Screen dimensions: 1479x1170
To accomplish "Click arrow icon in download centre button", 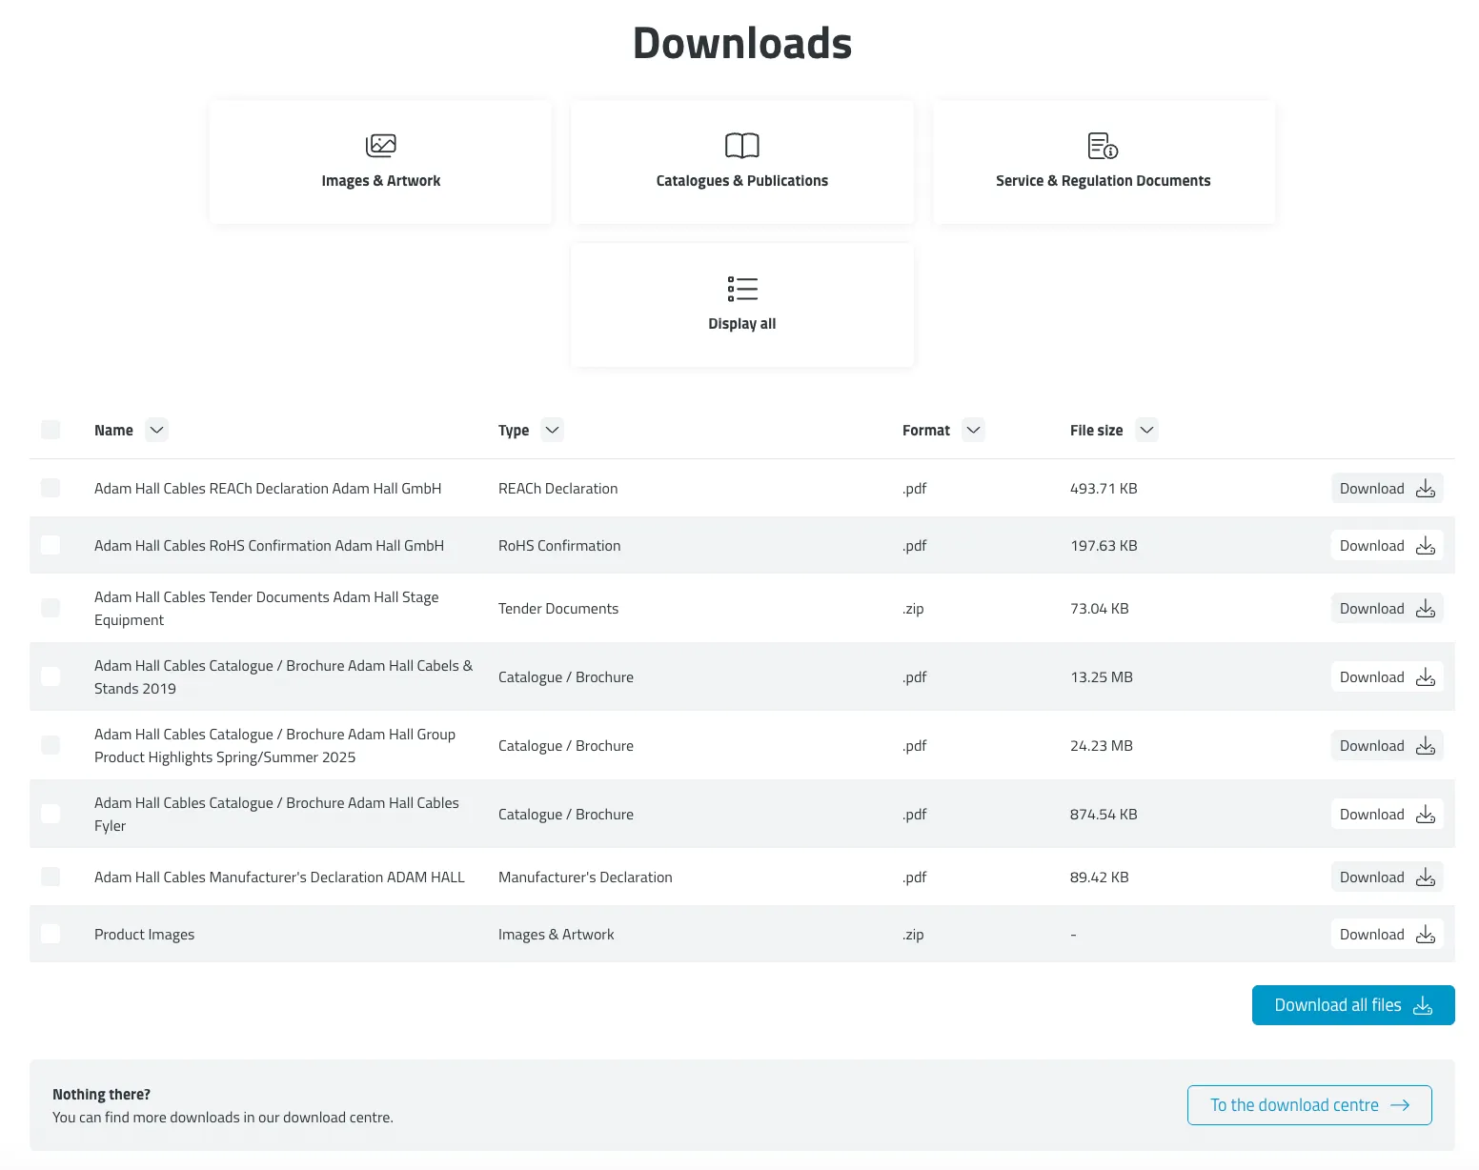I will [1400, 1105].
